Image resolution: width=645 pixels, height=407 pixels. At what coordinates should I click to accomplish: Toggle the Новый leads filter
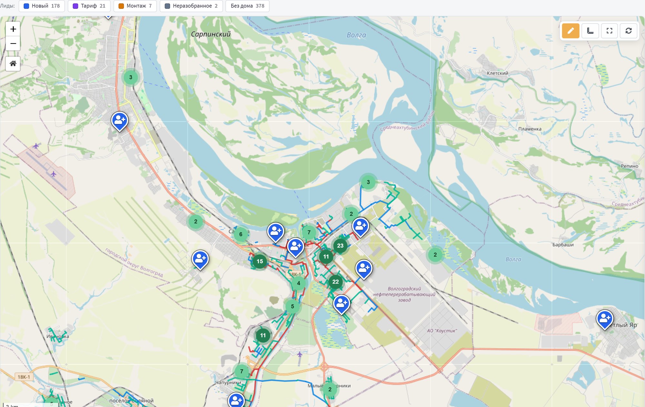pos(42,6)
